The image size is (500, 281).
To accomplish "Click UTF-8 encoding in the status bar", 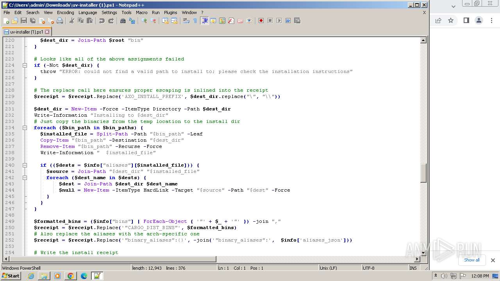I will [x=384, y=268].
